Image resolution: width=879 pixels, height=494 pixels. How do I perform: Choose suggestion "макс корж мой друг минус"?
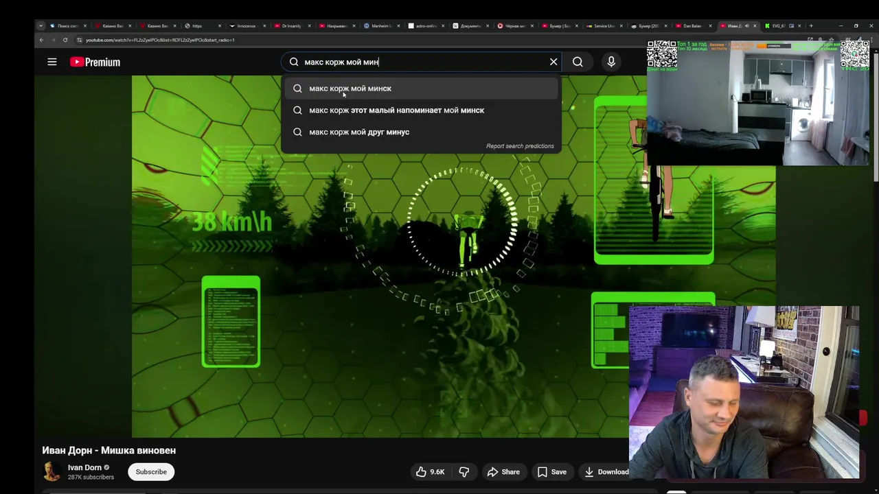coord(421,132)
